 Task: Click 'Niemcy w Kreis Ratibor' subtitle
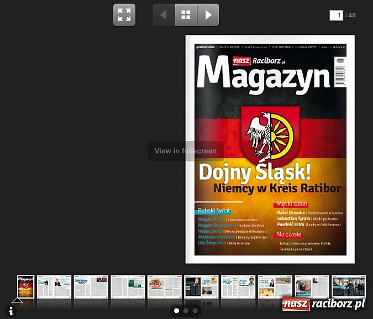(x=277, y=189)
